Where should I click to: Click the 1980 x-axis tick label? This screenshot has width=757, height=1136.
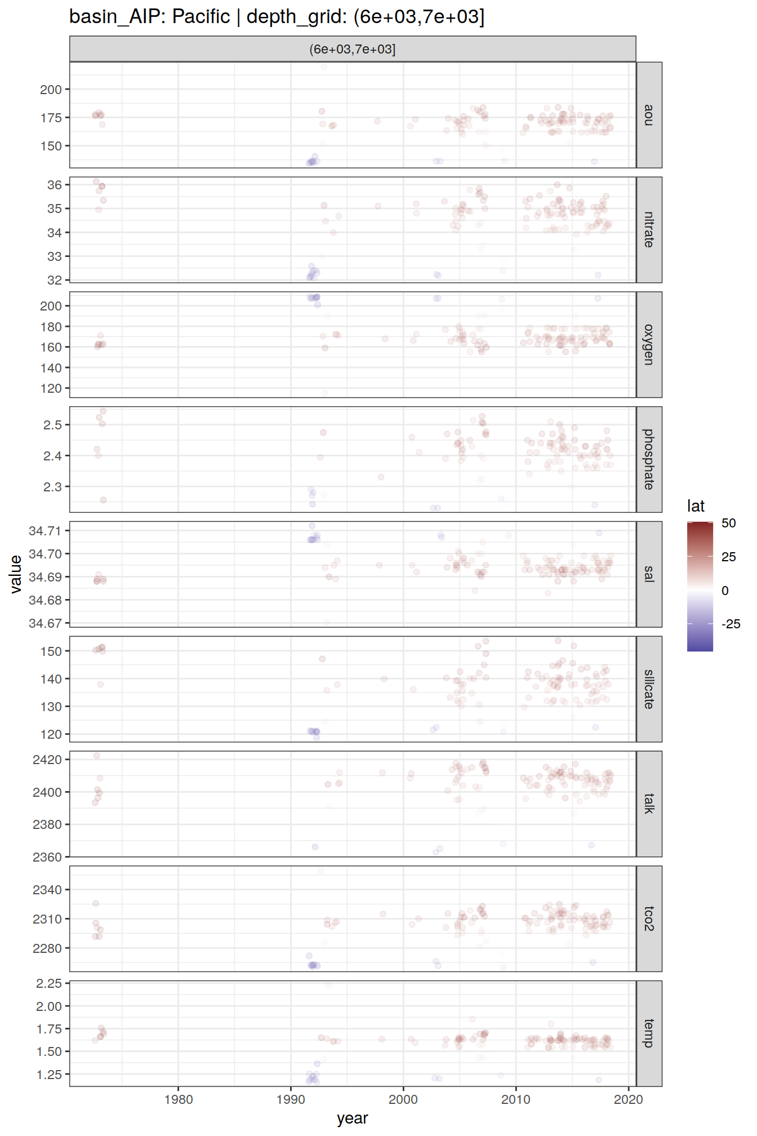pos(179,1099)
